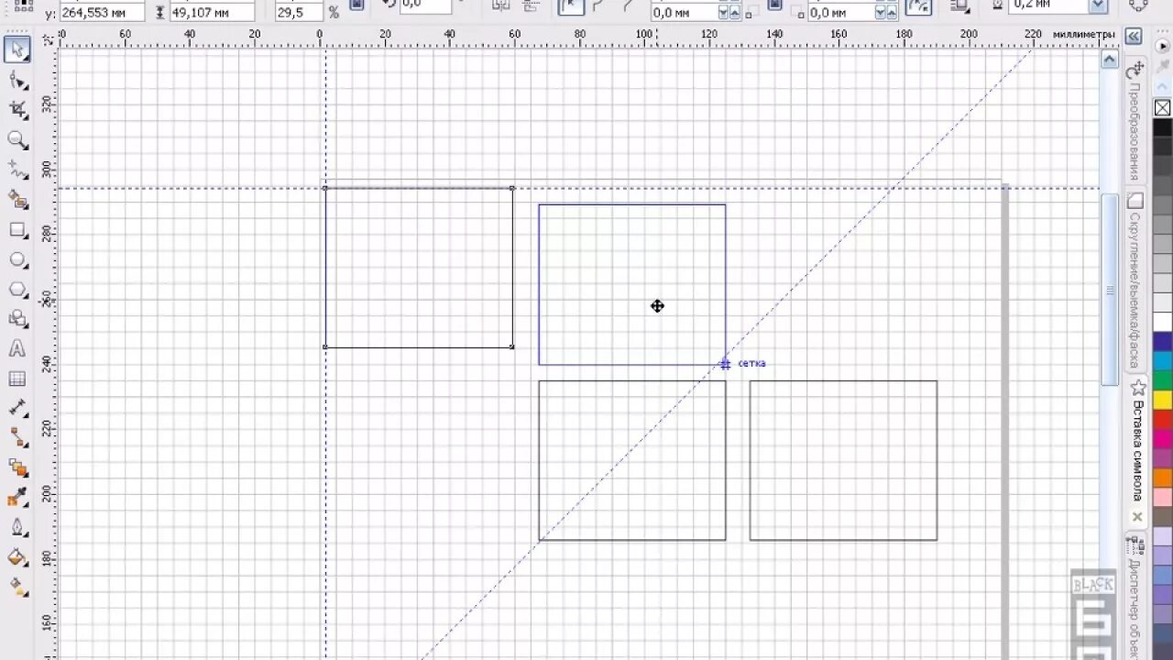Image resolution: width=1173 pixels, height=660 pixels.
Task: Decrease the second corner radius value
Action: 880,13
